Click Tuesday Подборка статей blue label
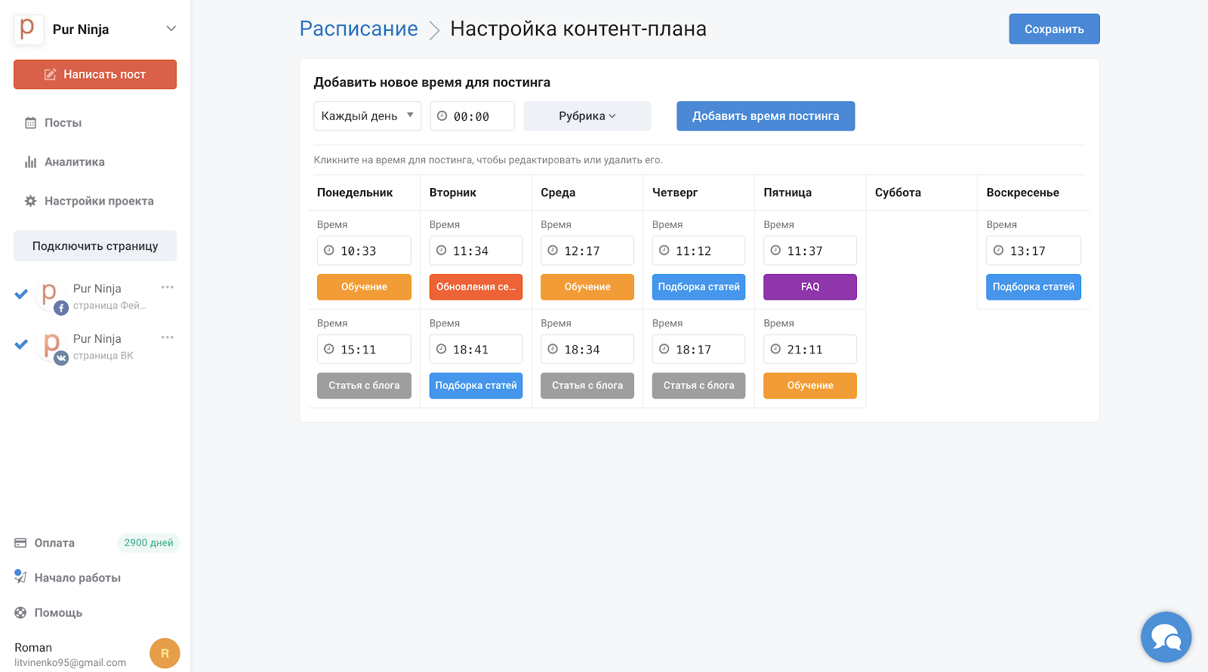This screenshot has width=1208, height=672. [x=476, y=386]
